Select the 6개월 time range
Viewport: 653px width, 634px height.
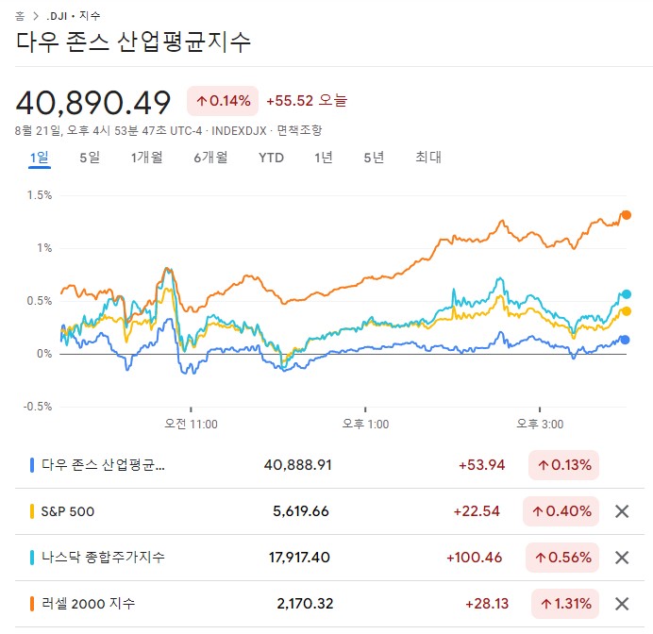[x=210, y=158]
